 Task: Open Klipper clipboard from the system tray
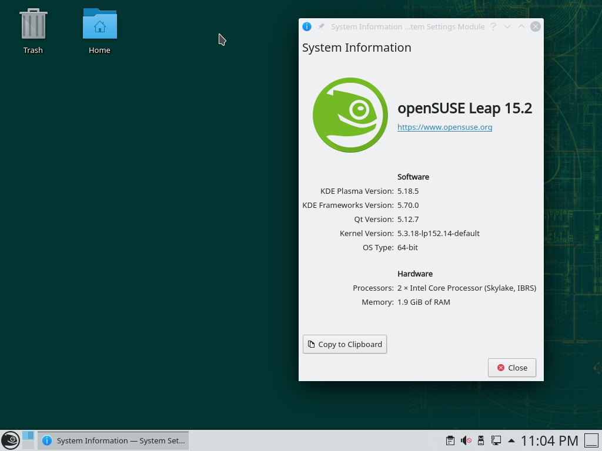click(x=450, y=440)
